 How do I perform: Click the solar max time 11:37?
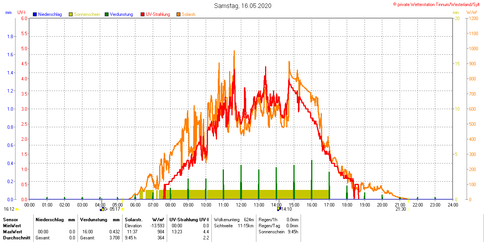(132, 232)
